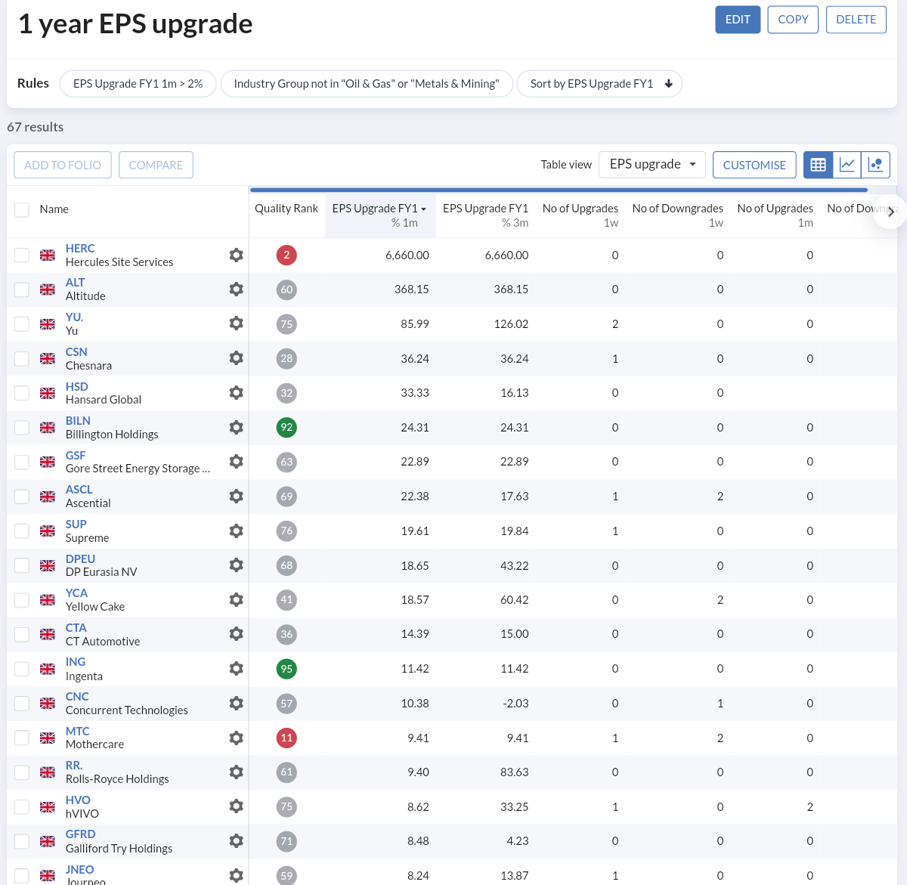This screenshot has width=907, height=885.
Task: Click the gear icon for Ascential
Action: 237,497
